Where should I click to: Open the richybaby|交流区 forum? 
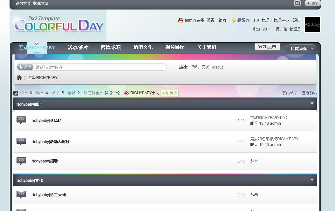pos(47,121)
